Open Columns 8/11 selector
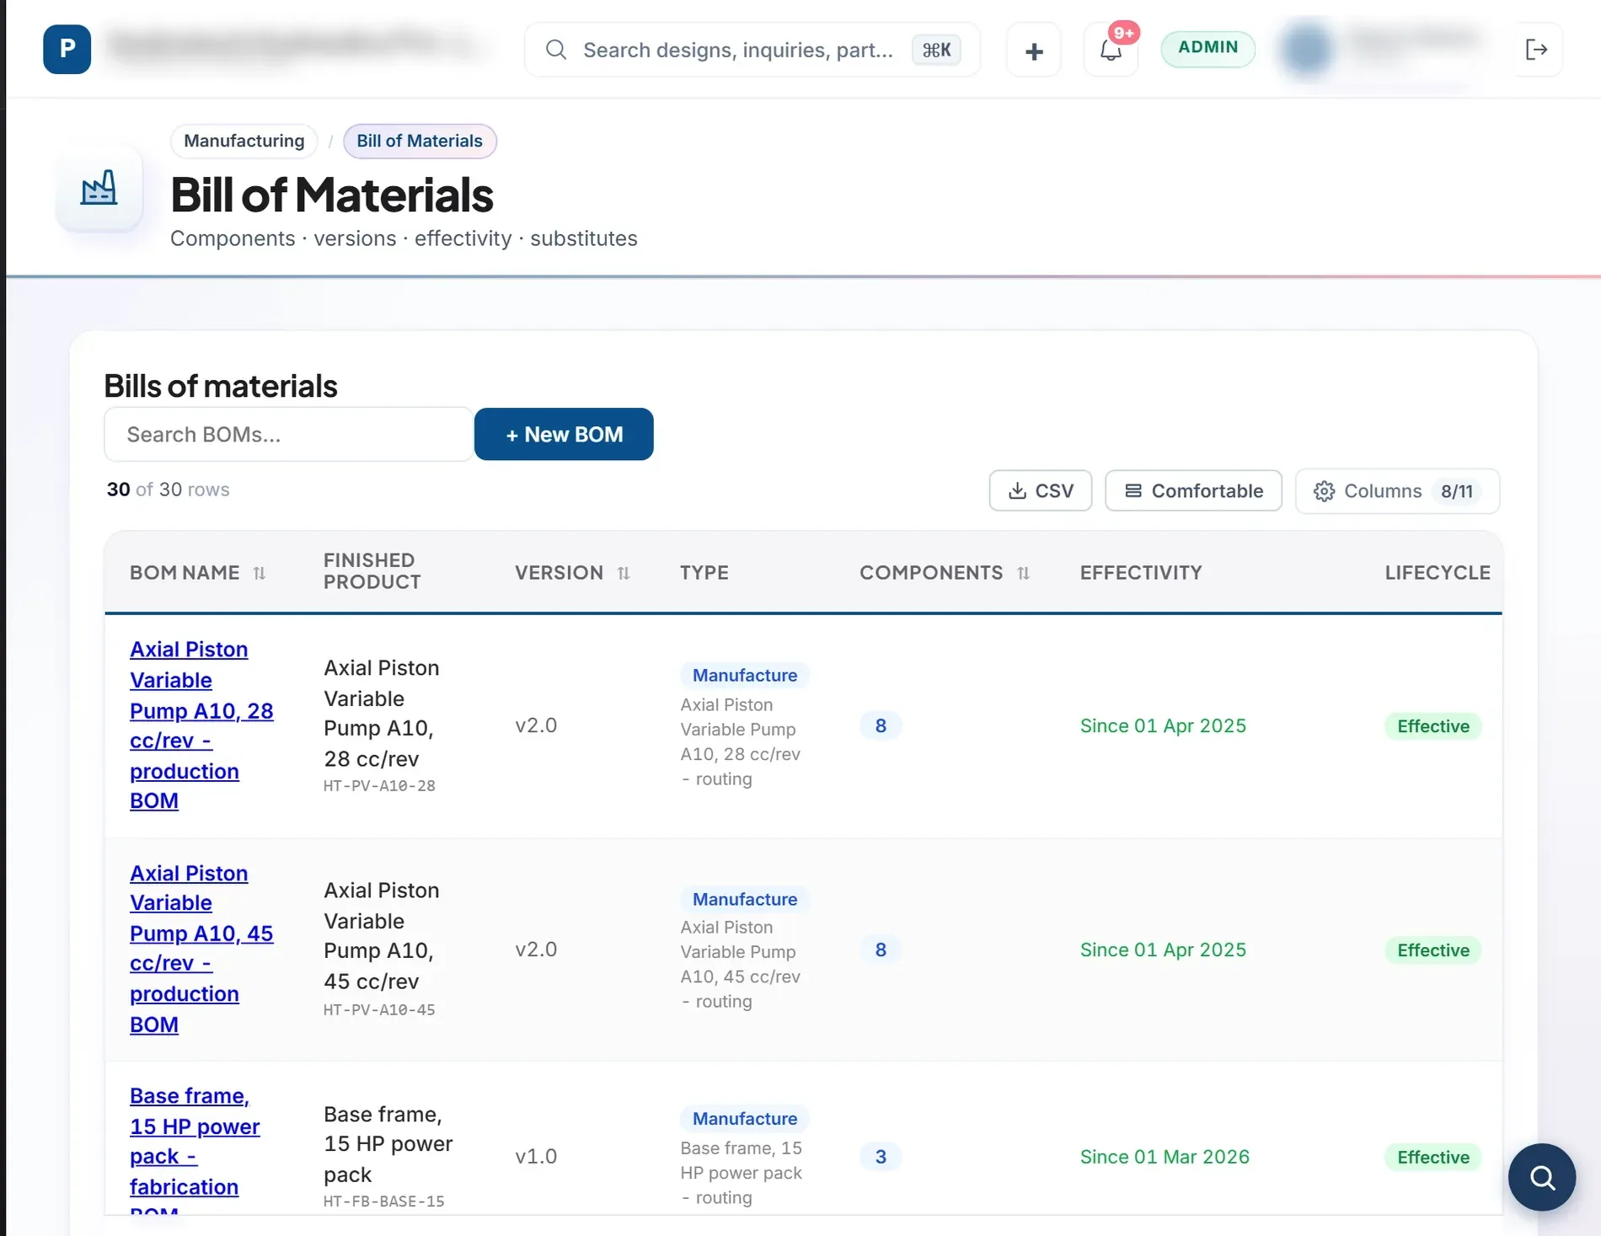Image resolution: width=1601 pixels, height=1236 pixels. [1397, 490]
